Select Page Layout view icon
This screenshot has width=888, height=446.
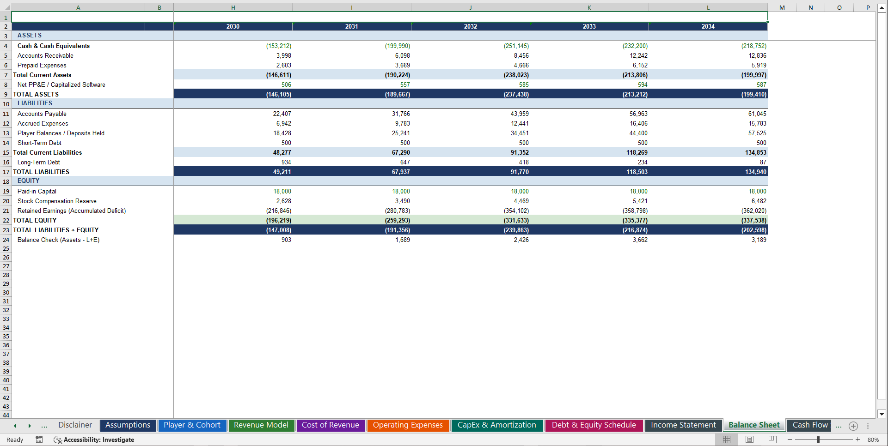coord(749,440)
